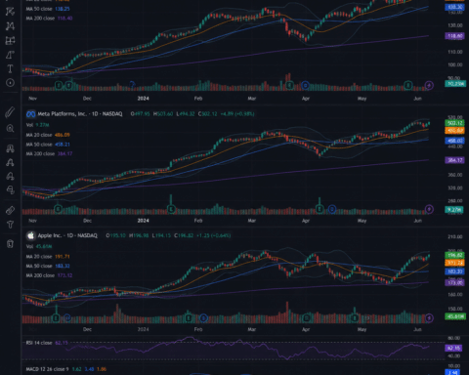Click the Feb label on Apple's time axis
The width and height of the screenshot is (469, 375).
tap(198, 329)
